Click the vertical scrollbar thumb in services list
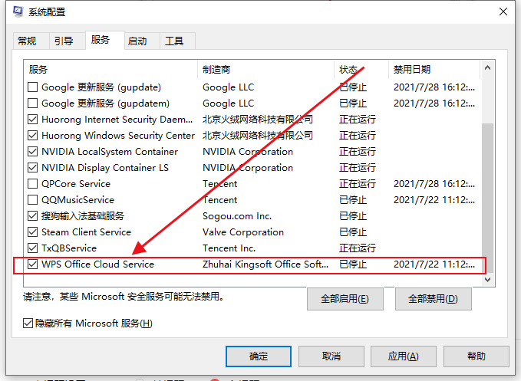Viewport: 521px width, 381px height. point(487,198)
